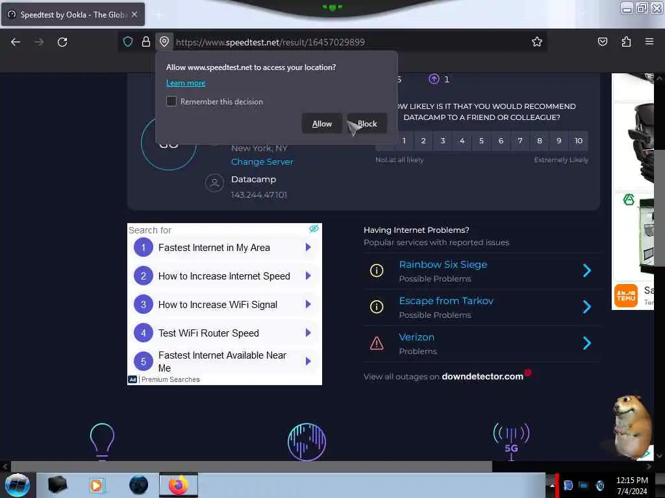Click the 5G tower icon
Image resolution: width=665 pixels, height=498 pixels.
[x=511, y=441]
